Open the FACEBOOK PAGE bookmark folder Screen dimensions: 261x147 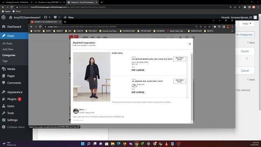(127, 31)
